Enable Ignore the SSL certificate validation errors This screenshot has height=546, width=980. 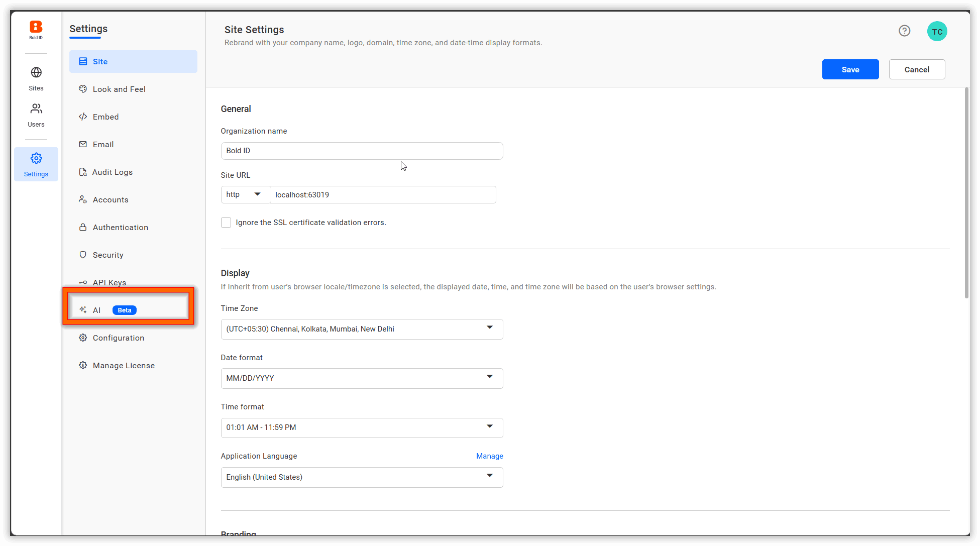click(226, 223)
